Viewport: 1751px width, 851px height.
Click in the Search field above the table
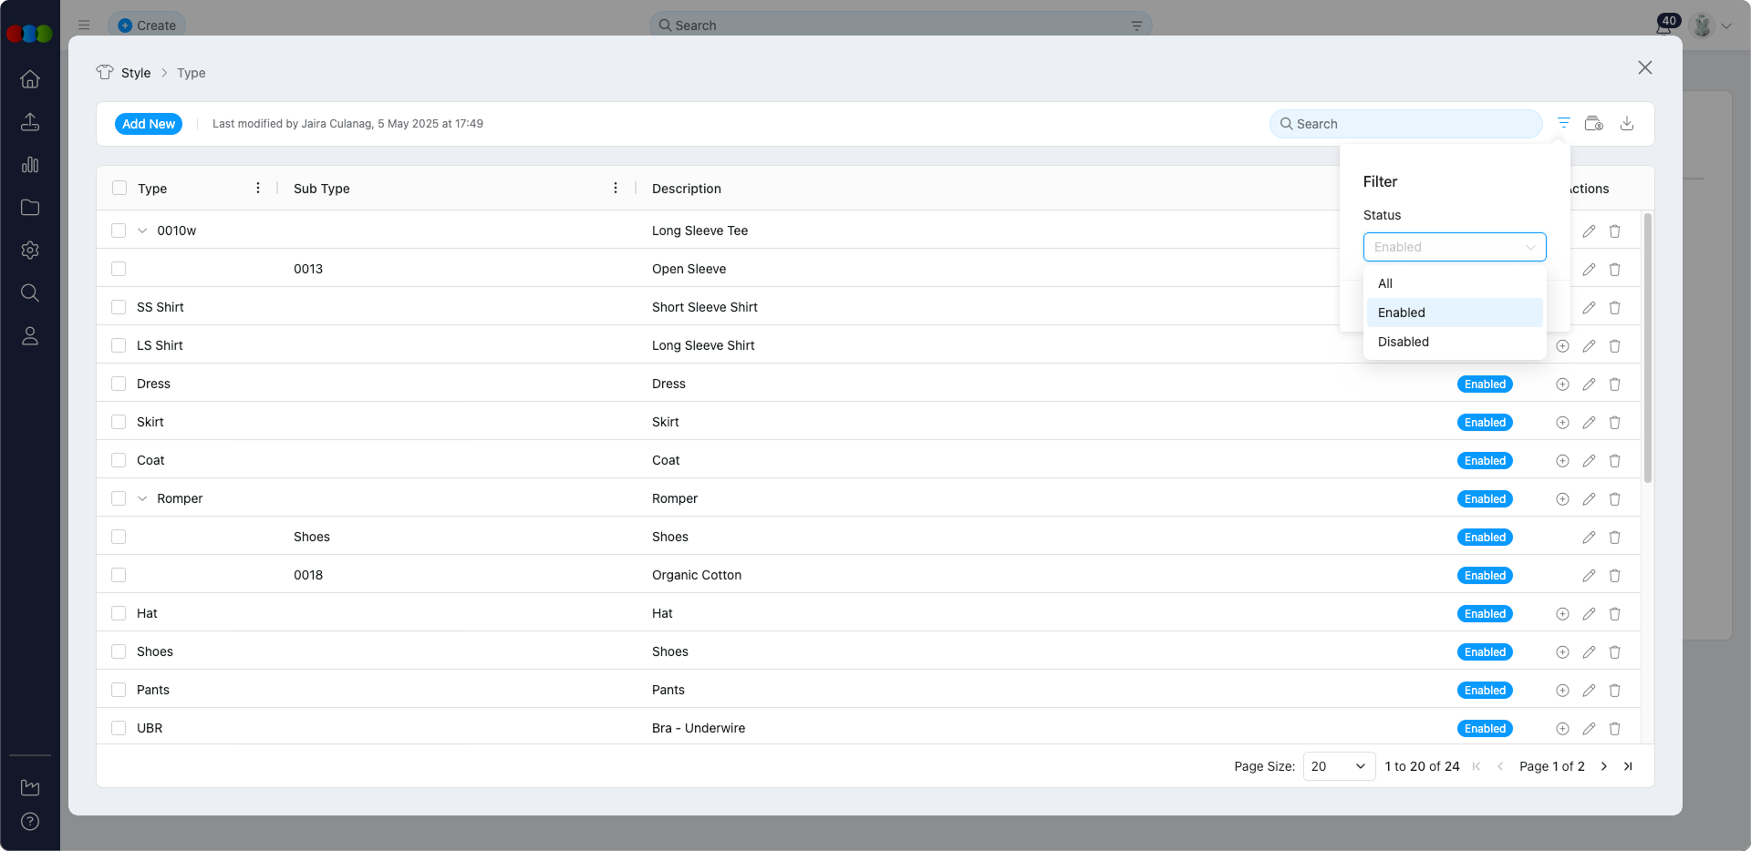click(1404, 123)
